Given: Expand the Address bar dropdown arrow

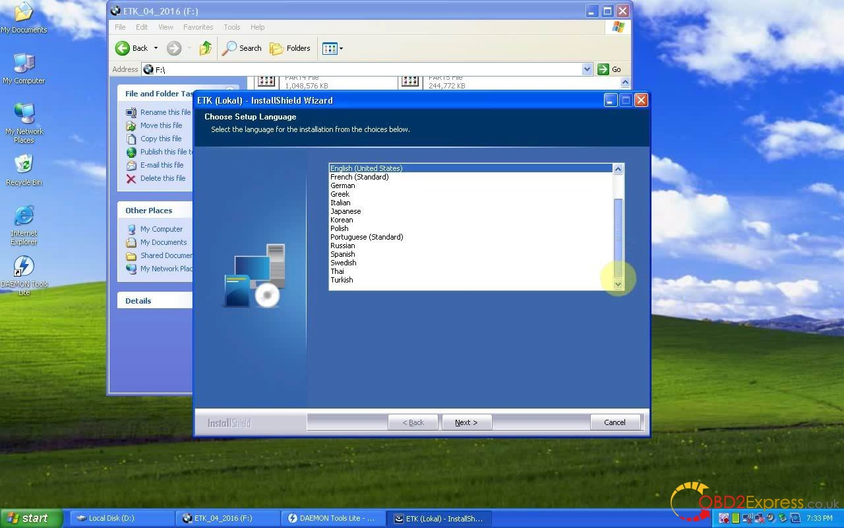Looking at the screenshot, I should (587, 69).
